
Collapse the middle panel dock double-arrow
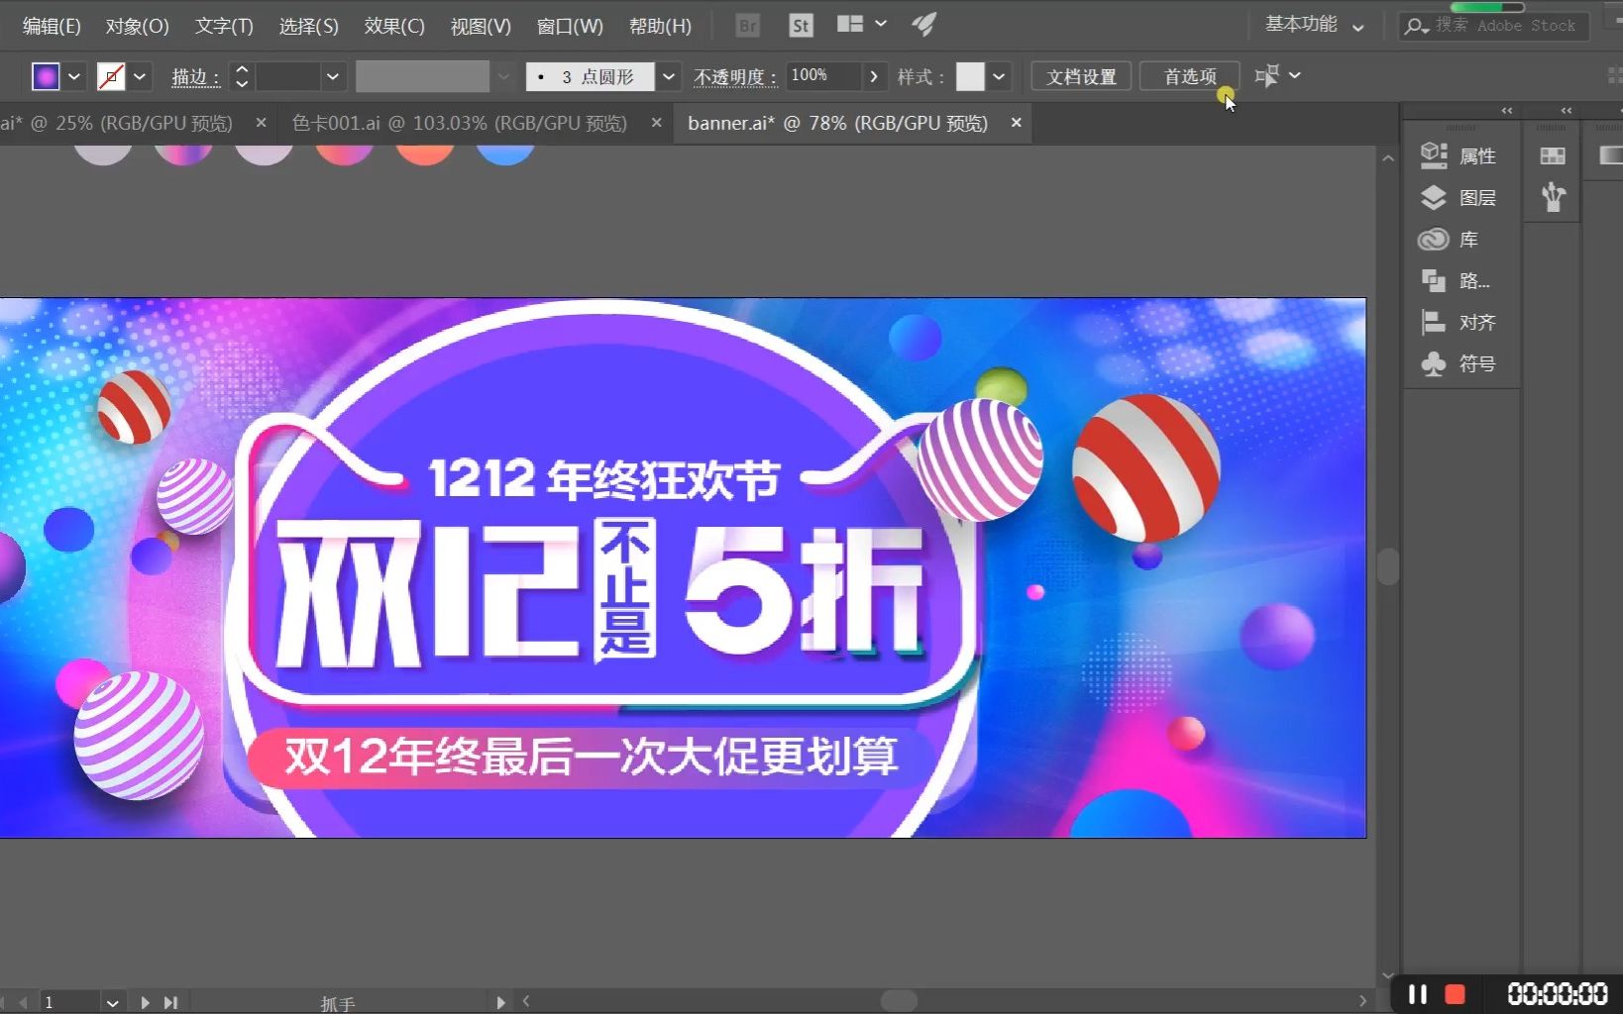pos(1567,110)
